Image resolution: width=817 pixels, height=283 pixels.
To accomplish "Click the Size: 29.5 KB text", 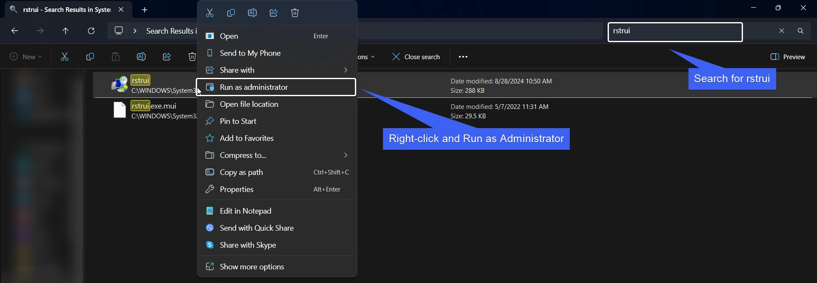I will tap(468, 116).
